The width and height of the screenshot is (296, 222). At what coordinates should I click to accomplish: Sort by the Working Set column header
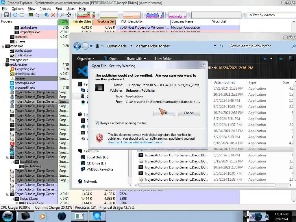click(104, 21)
